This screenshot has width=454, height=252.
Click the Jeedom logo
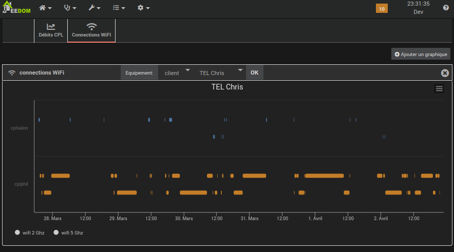point(16,8)
